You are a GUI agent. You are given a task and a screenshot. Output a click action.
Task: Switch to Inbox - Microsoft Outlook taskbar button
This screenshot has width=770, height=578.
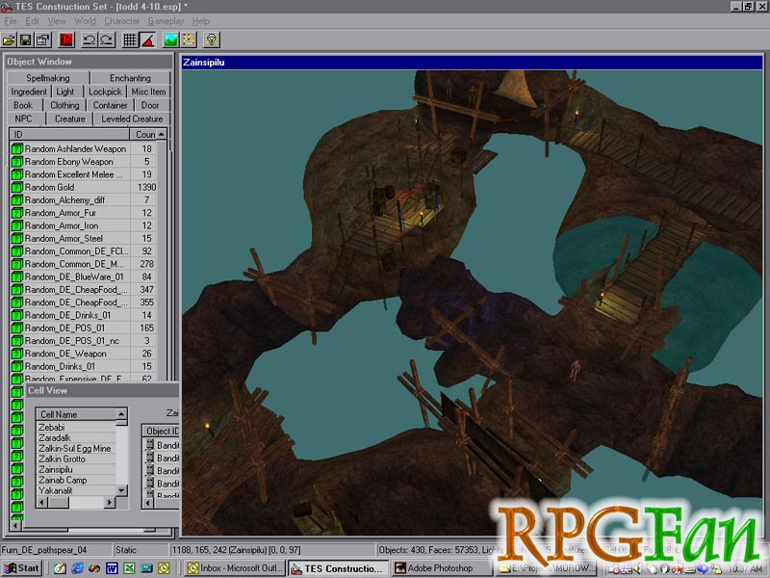pos(235,568)
